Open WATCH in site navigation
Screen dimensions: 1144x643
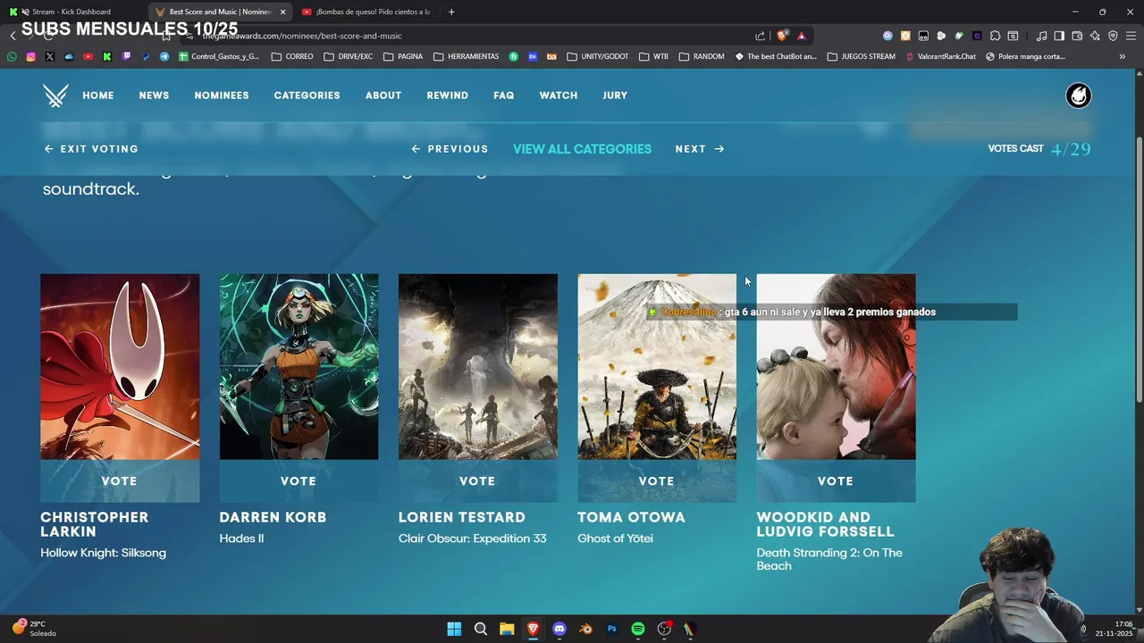click(559, 96)
